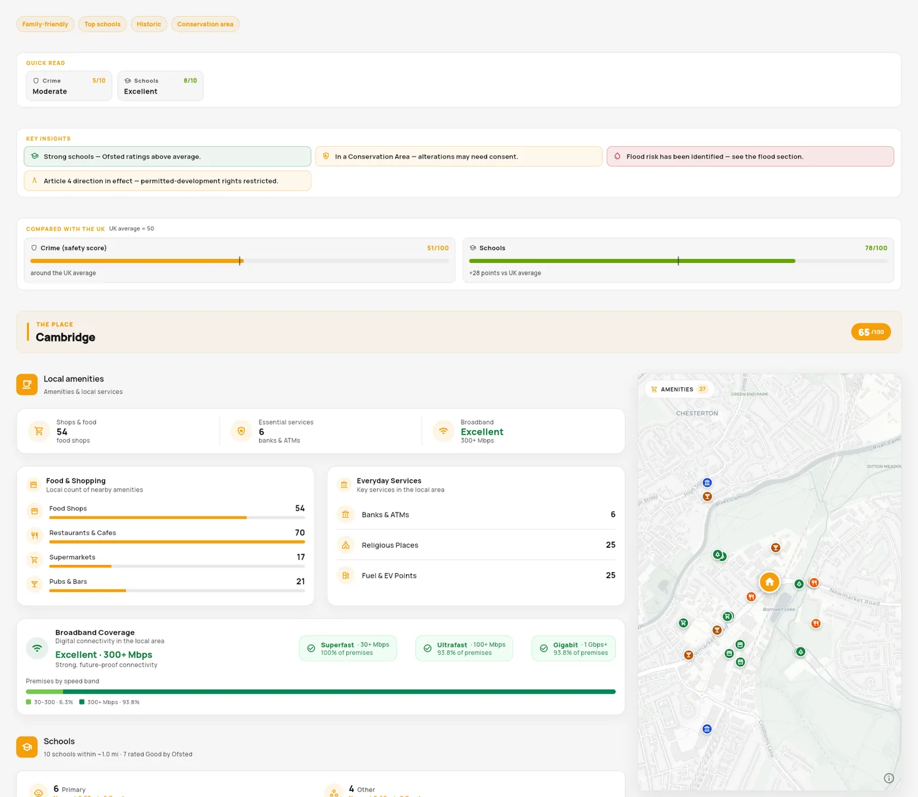
Task: Click the Shops & food cart icon
Action: pos(39,431)
